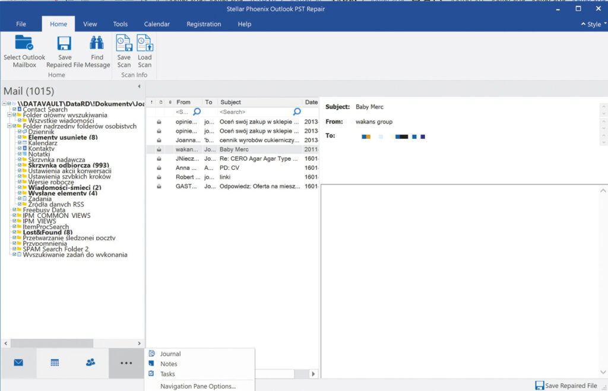Open the Contacts view icon
Screen dimensions: 608x391
(90, 362)
